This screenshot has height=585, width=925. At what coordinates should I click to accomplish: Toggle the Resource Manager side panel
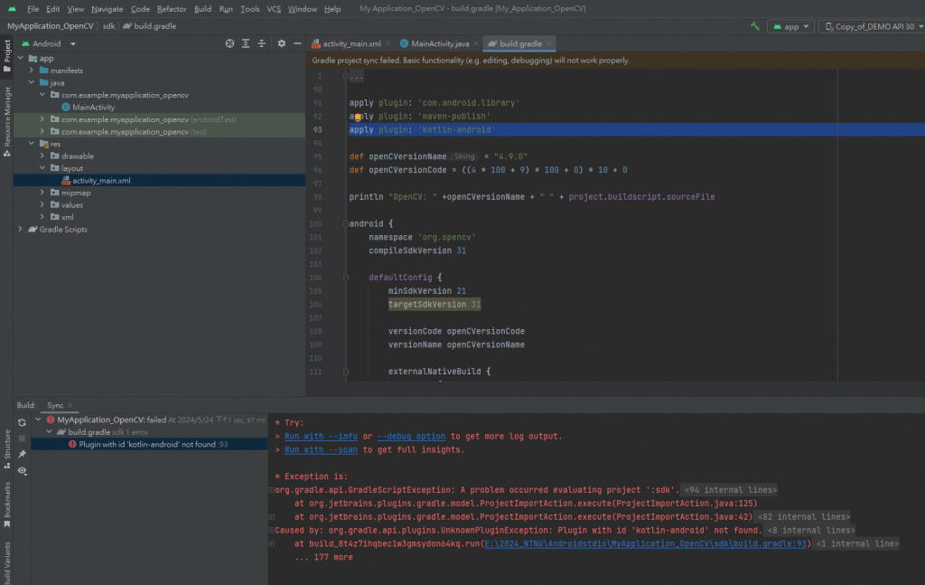(7, 118)
